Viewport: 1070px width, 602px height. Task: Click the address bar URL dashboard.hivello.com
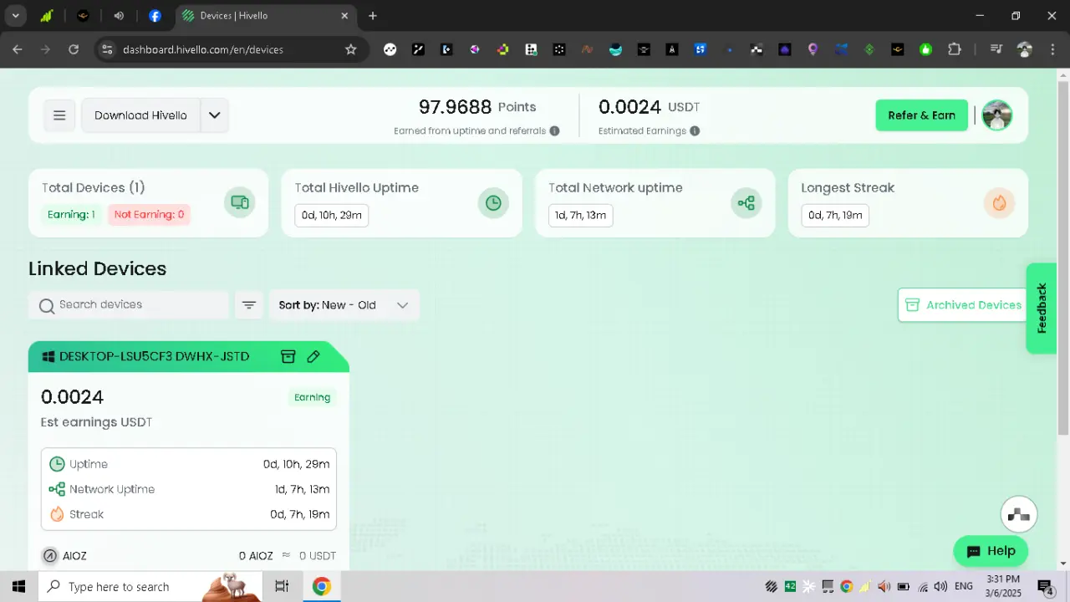[x=203, y=49]
